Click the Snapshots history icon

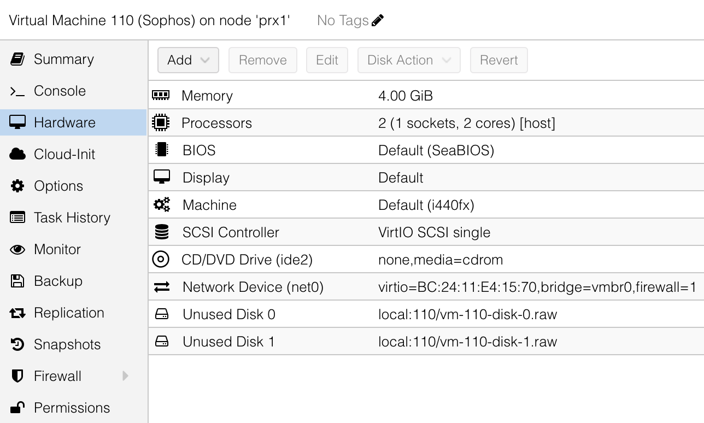[17, 344]
